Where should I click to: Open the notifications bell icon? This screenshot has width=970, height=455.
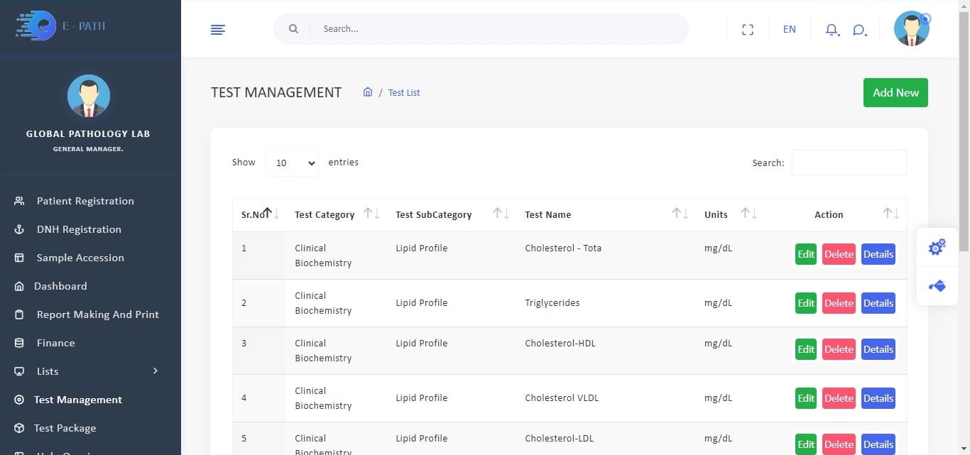click(x=832, y=30)
